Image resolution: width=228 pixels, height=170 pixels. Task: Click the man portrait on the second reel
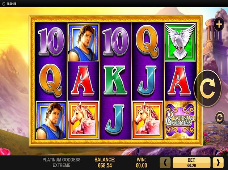83,43
